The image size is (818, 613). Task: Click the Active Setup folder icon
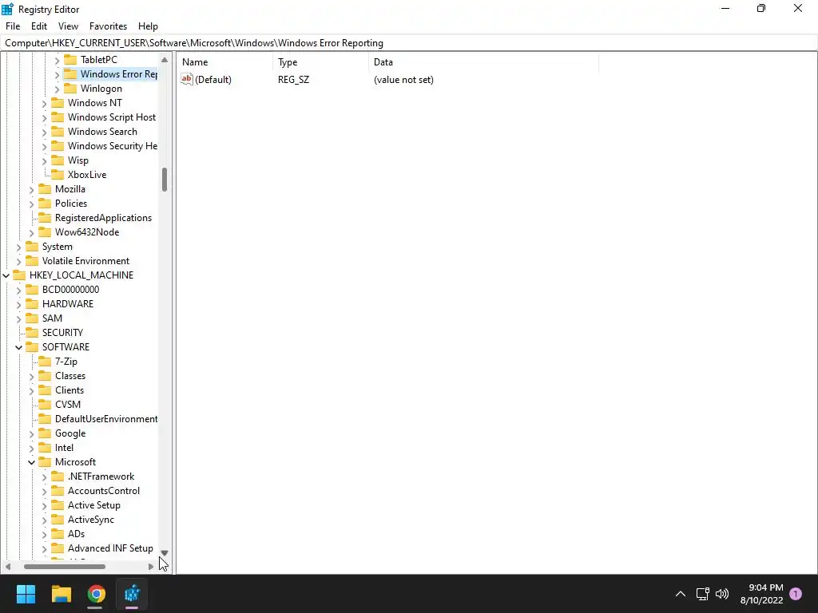tap(58, 505)
